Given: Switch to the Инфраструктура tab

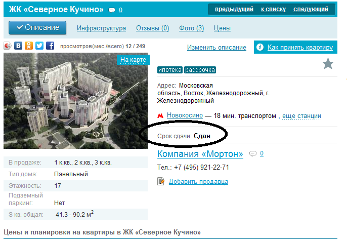Looking at the screenshot, I should (101, 28).
